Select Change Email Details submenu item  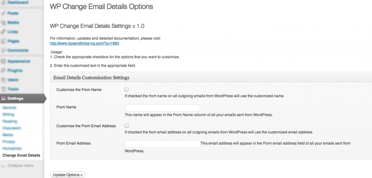[x=21, y=156]
